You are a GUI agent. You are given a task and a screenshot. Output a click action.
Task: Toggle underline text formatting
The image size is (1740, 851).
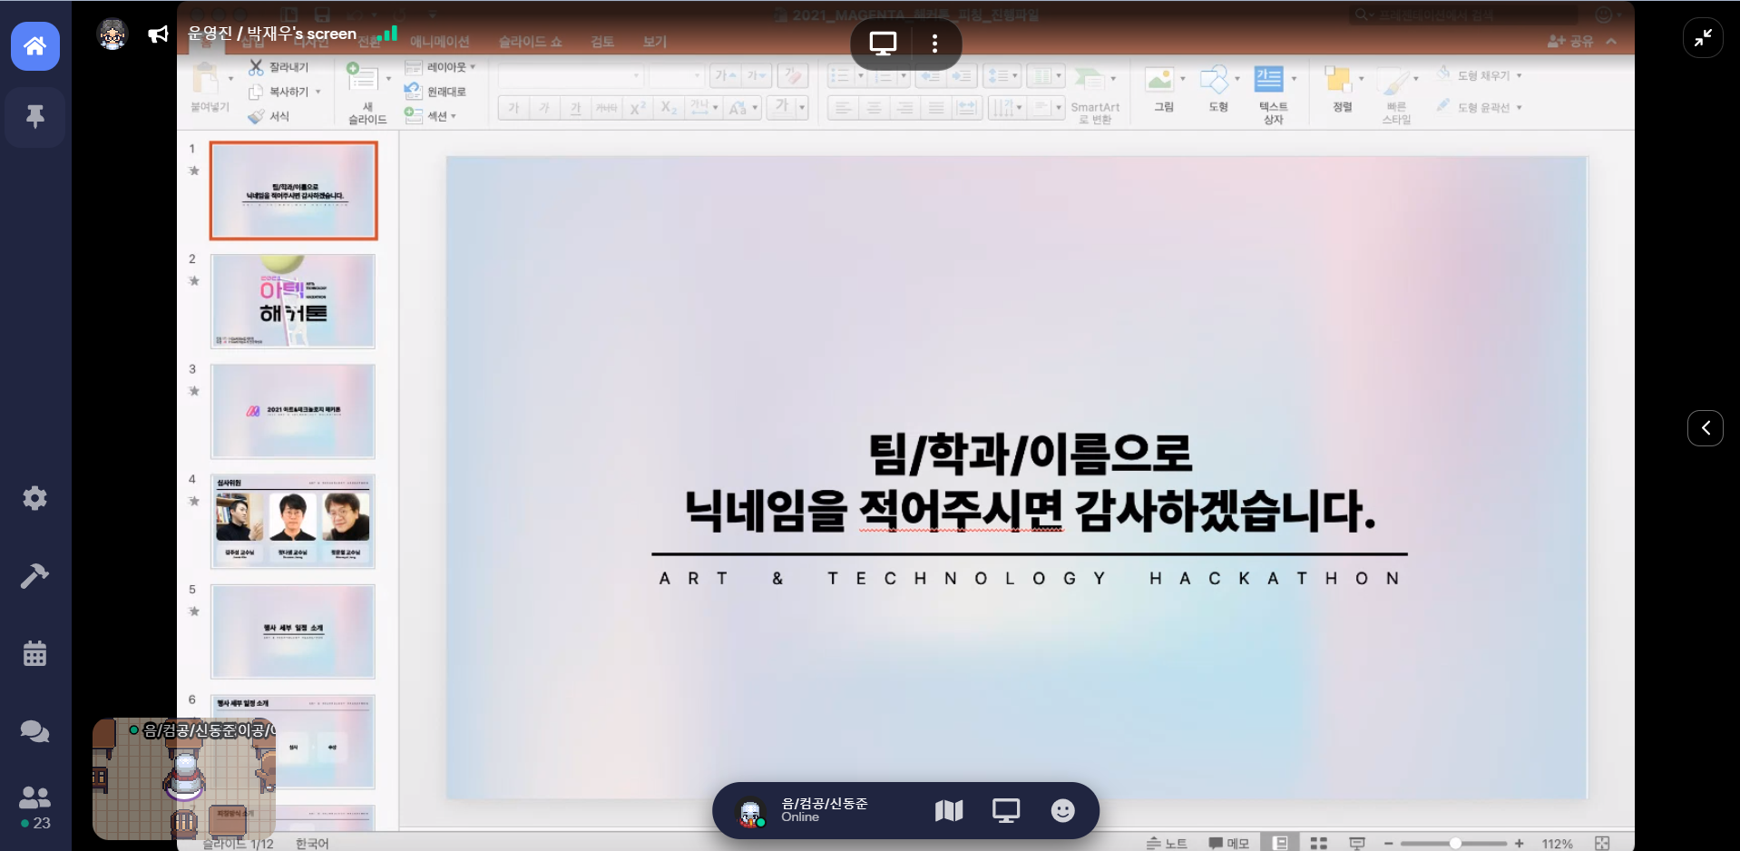click(x=575, y=108)
